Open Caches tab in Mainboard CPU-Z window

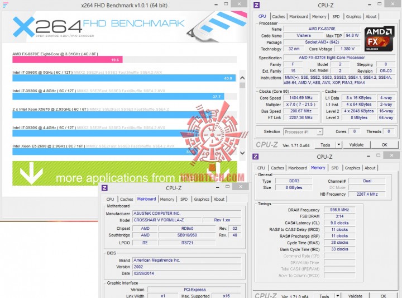click(126, 199)
